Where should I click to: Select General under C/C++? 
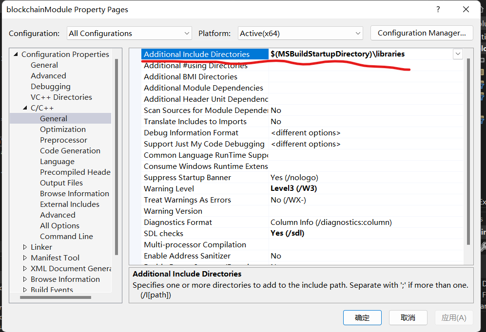54,118
